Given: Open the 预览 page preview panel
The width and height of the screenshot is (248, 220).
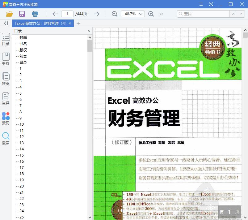Looking at the screenshot, I should coord(6,78).
